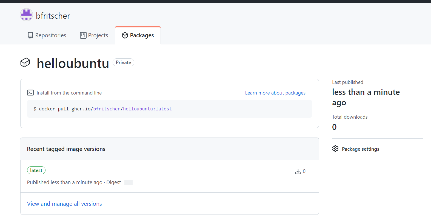Open the bfritscher username link
Image resolution: width=431 pixels, height=223 pixels.
click(53, 16)
